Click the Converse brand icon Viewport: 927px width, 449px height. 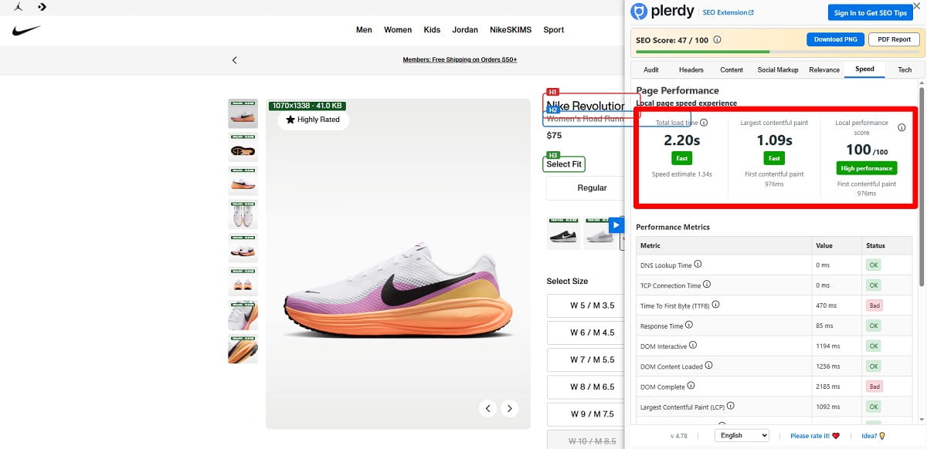click(x=42, y=7)
